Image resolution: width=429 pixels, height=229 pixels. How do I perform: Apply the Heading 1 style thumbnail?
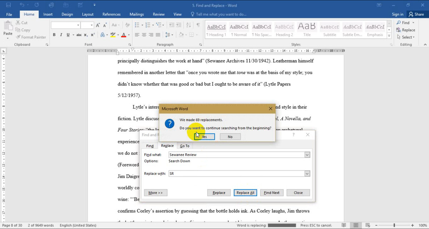[216, 30]
